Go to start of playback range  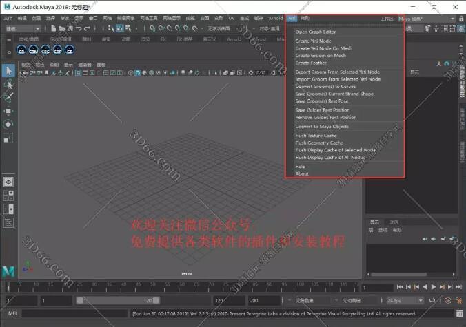click(x=400, y=287)
